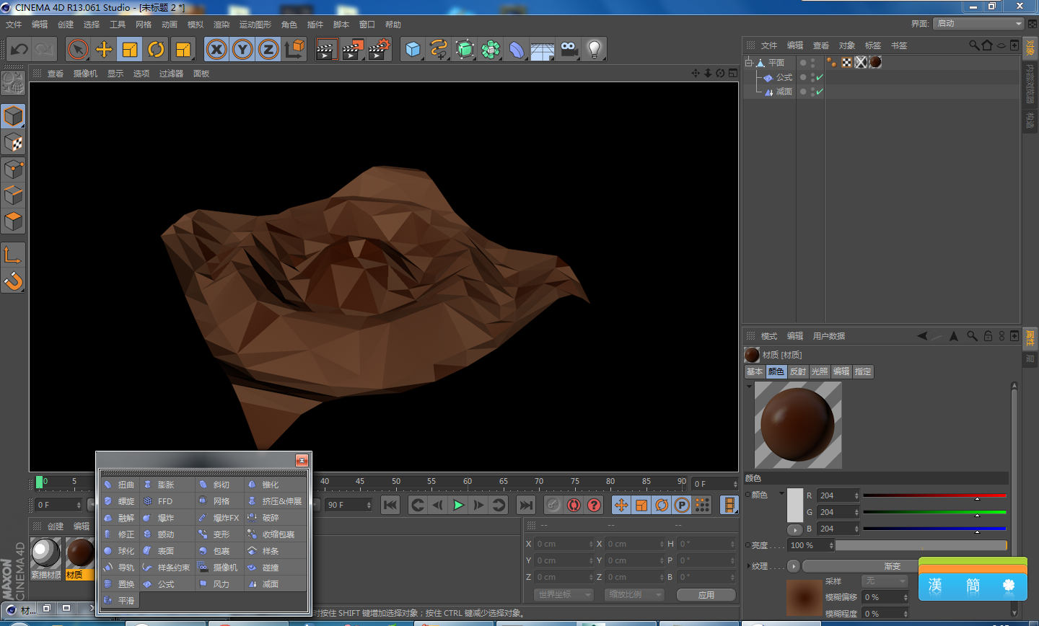Toggle X axis lock
This screenshot has width=1039, height=626.
coord(216,49)
